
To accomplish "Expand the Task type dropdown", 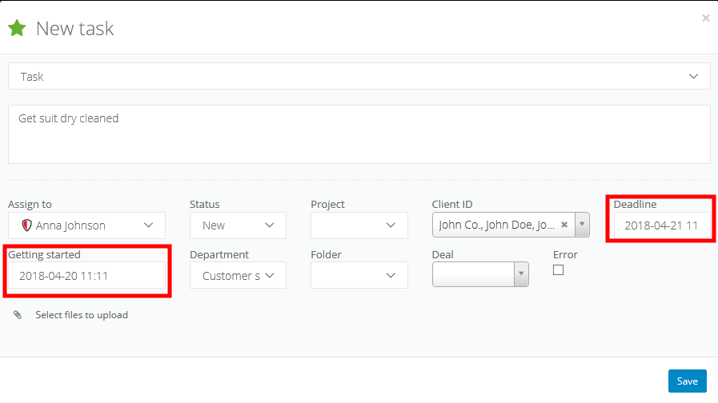I will coord(693,77).
